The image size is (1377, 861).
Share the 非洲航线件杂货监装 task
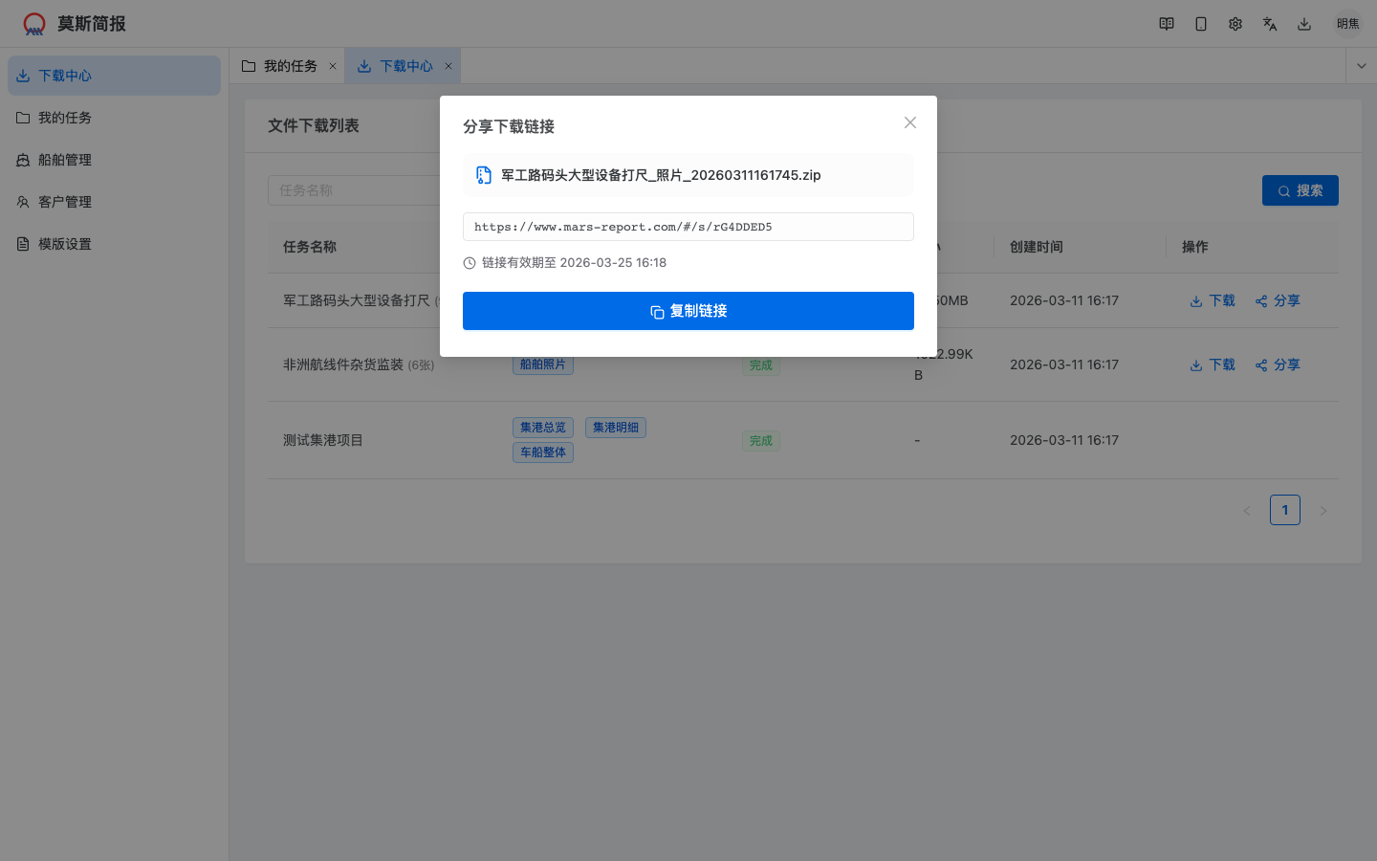pos(1279,364)
